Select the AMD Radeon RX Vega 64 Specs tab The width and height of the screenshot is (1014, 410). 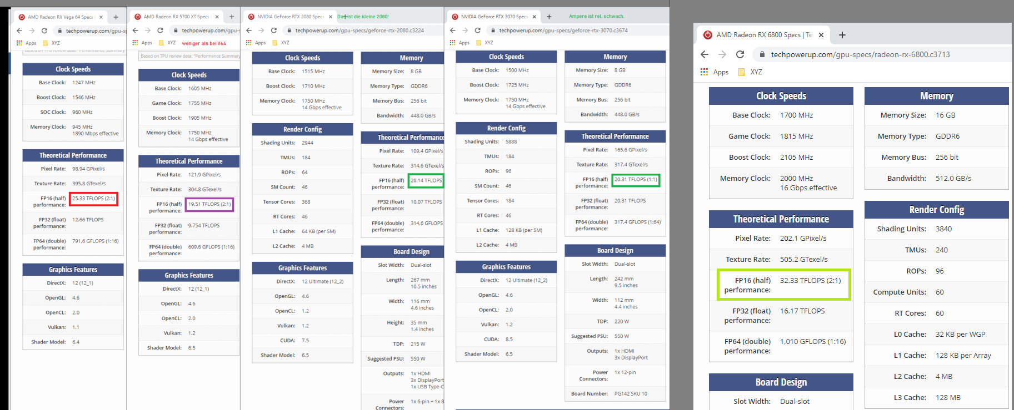click(x=61, y=17)
